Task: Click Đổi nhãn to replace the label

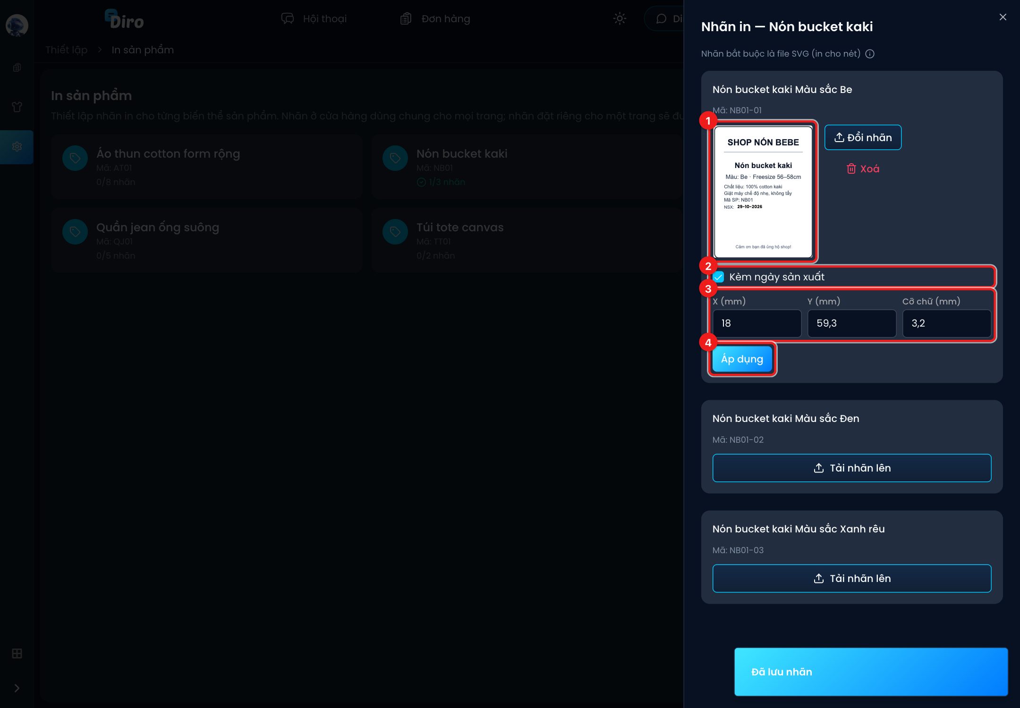Action: [x=863, y=137]
